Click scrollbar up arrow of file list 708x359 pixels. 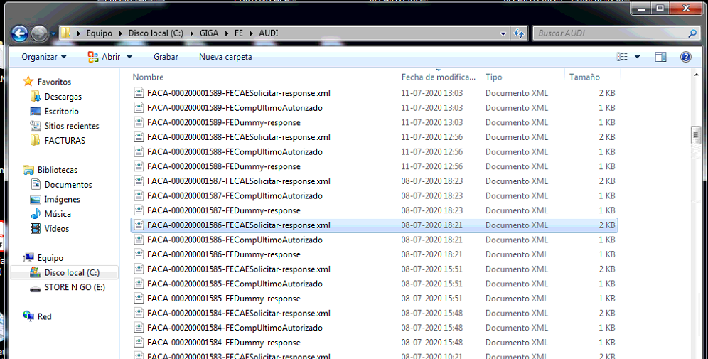click(696, 75)
